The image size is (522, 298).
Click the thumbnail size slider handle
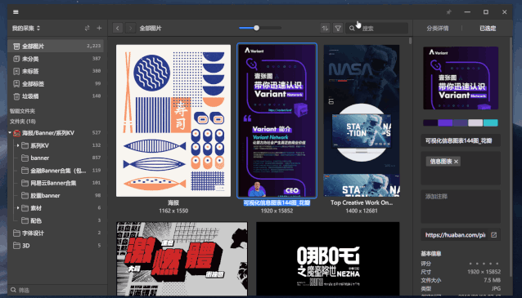coord(256,28)
